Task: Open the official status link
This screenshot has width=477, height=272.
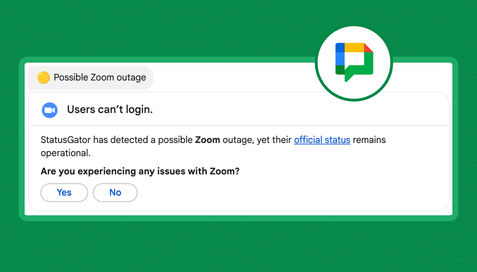Action: (x=322, y=140)
